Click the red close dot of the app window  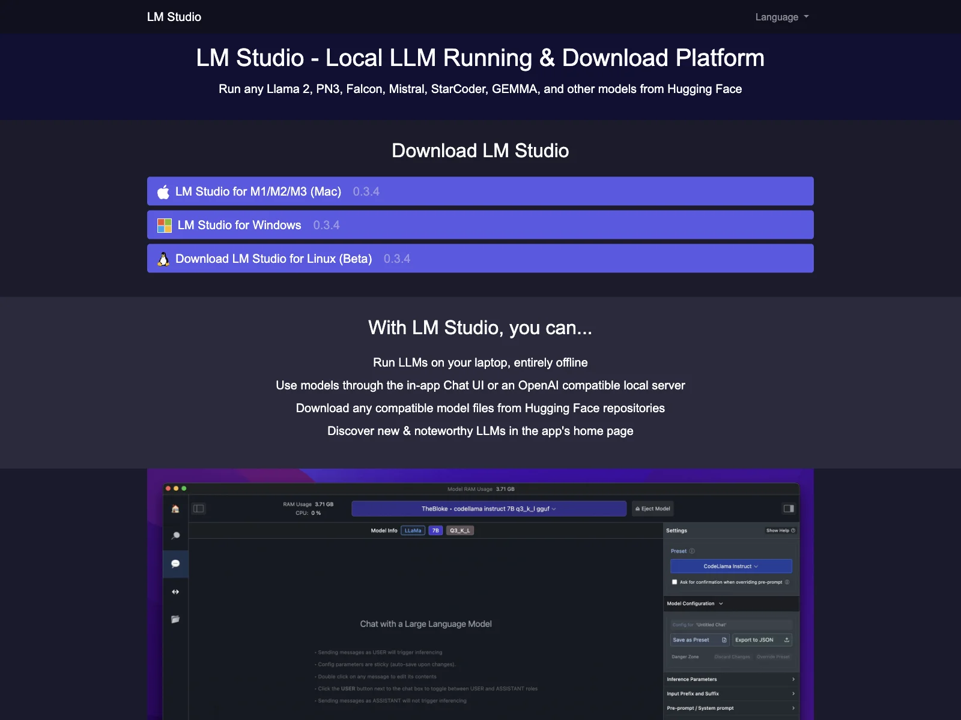point(168,488)
